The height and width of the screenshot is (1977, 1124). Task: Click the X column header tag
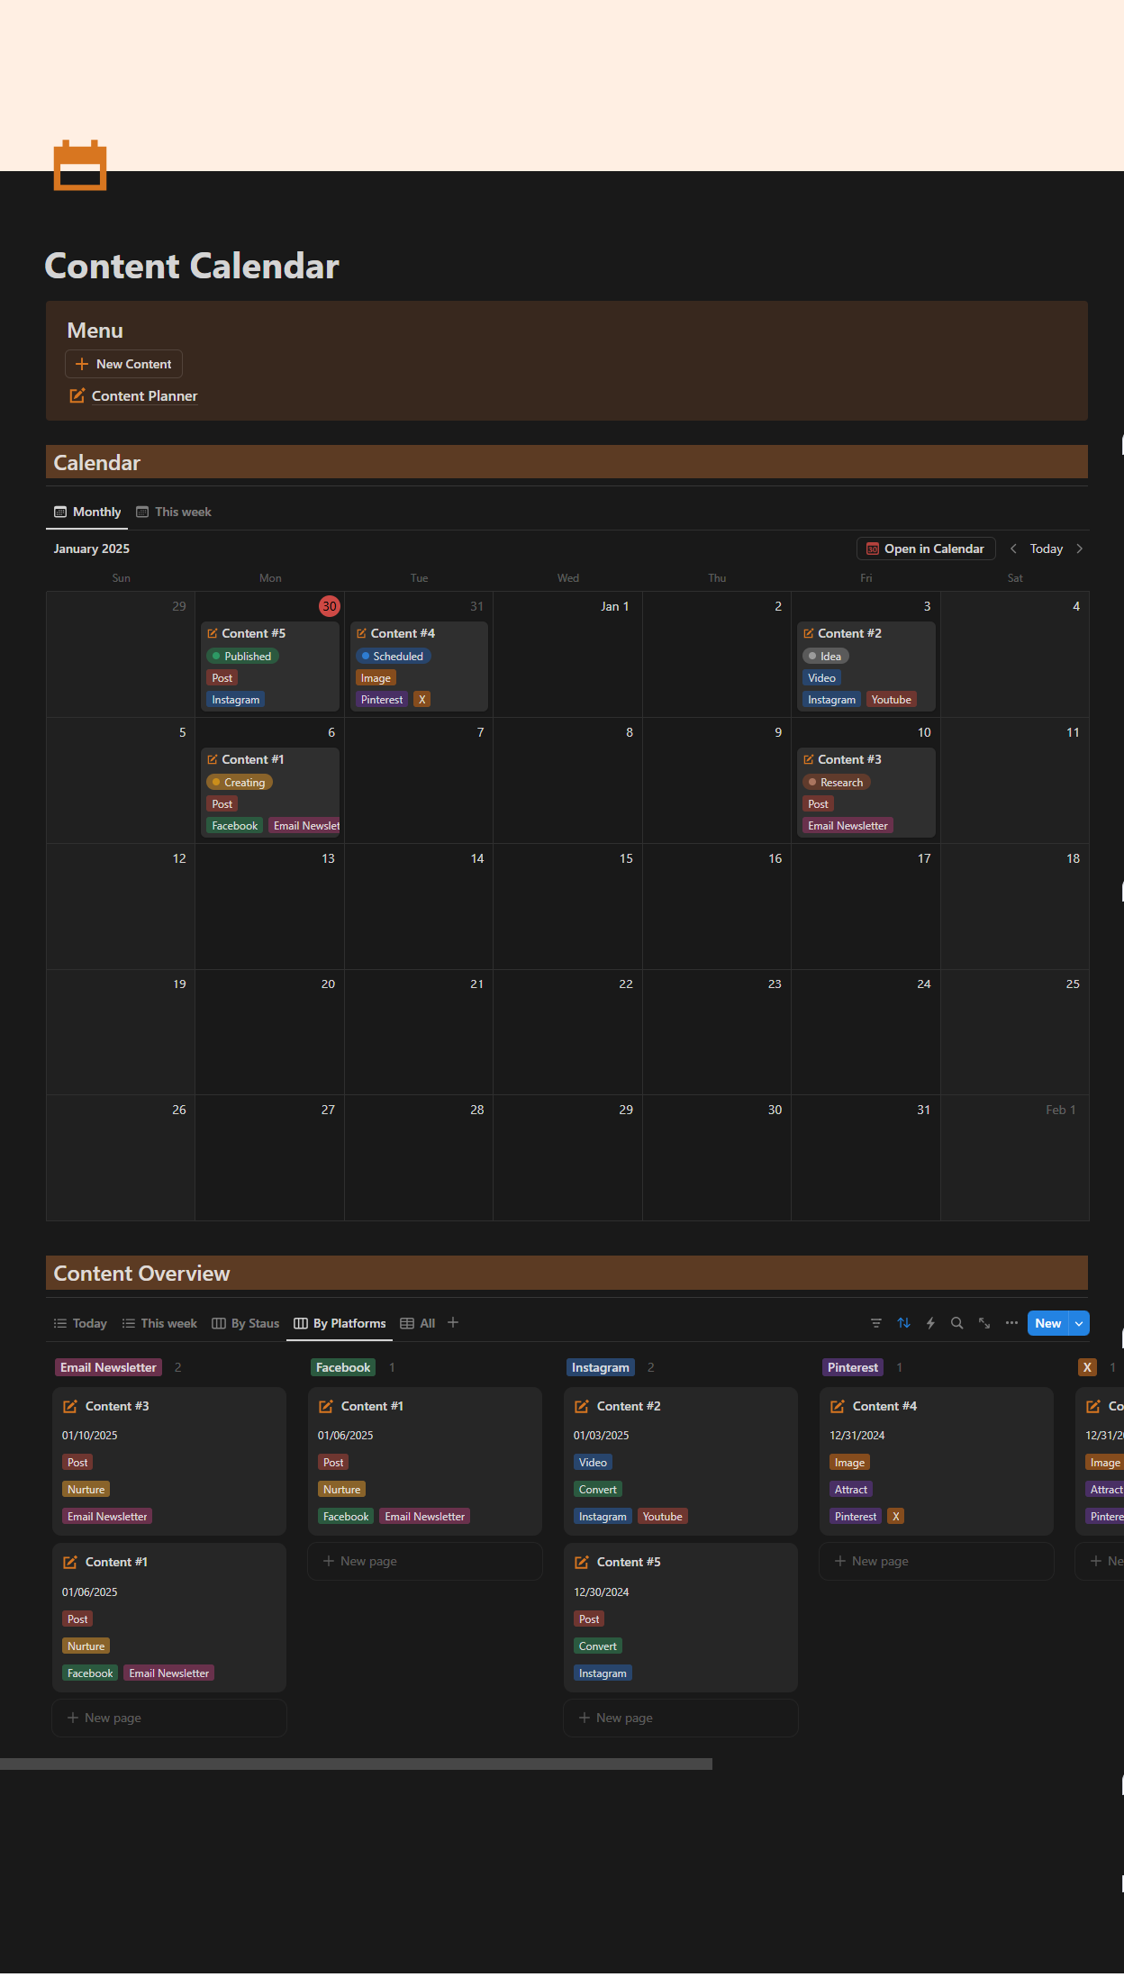[1087, 1367]
